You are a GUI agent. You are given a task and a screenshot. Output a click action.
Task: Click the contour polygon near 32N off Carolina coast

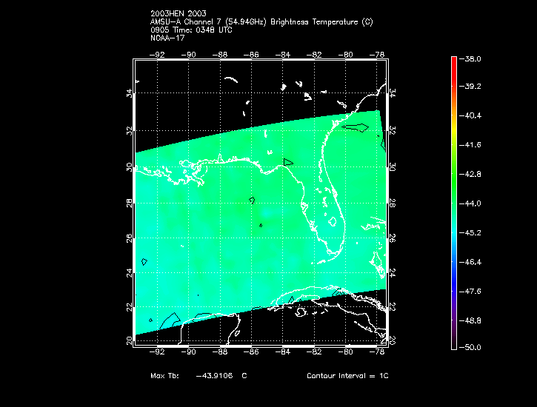pyautogui.click(x=356, y=127)
